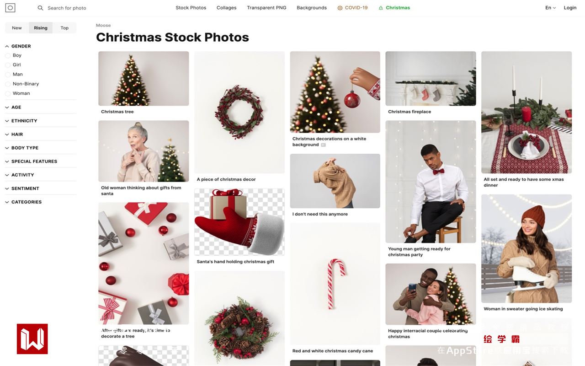Click the Login link
The image size is (585, 366).
pyautogui.click(x=570, y=8)
